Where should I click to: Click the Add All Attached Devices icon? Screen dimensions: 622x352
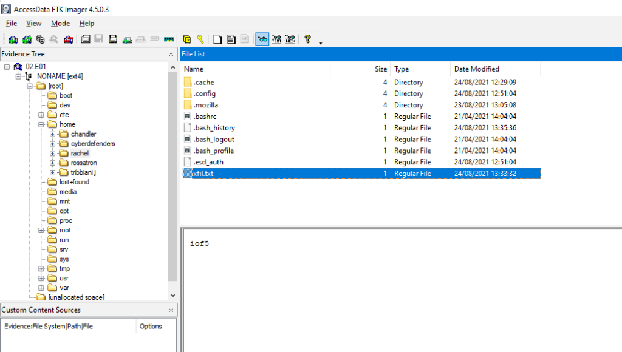point(27,39)
